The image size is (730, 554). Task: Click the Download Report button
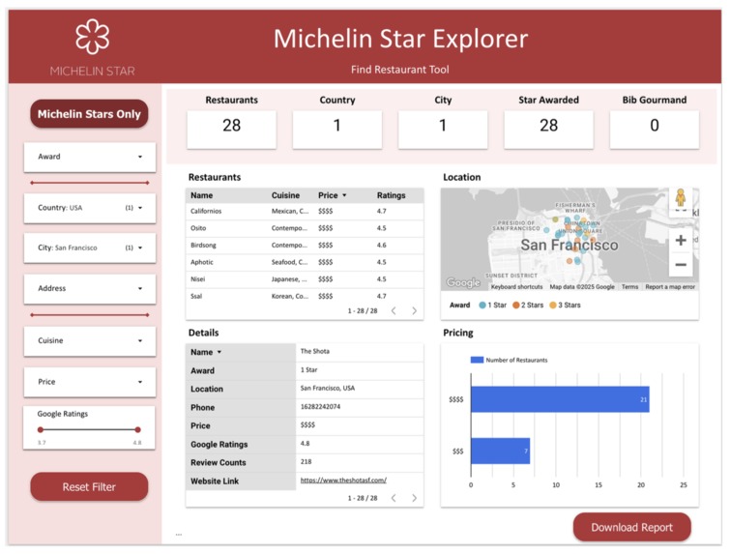631,528
